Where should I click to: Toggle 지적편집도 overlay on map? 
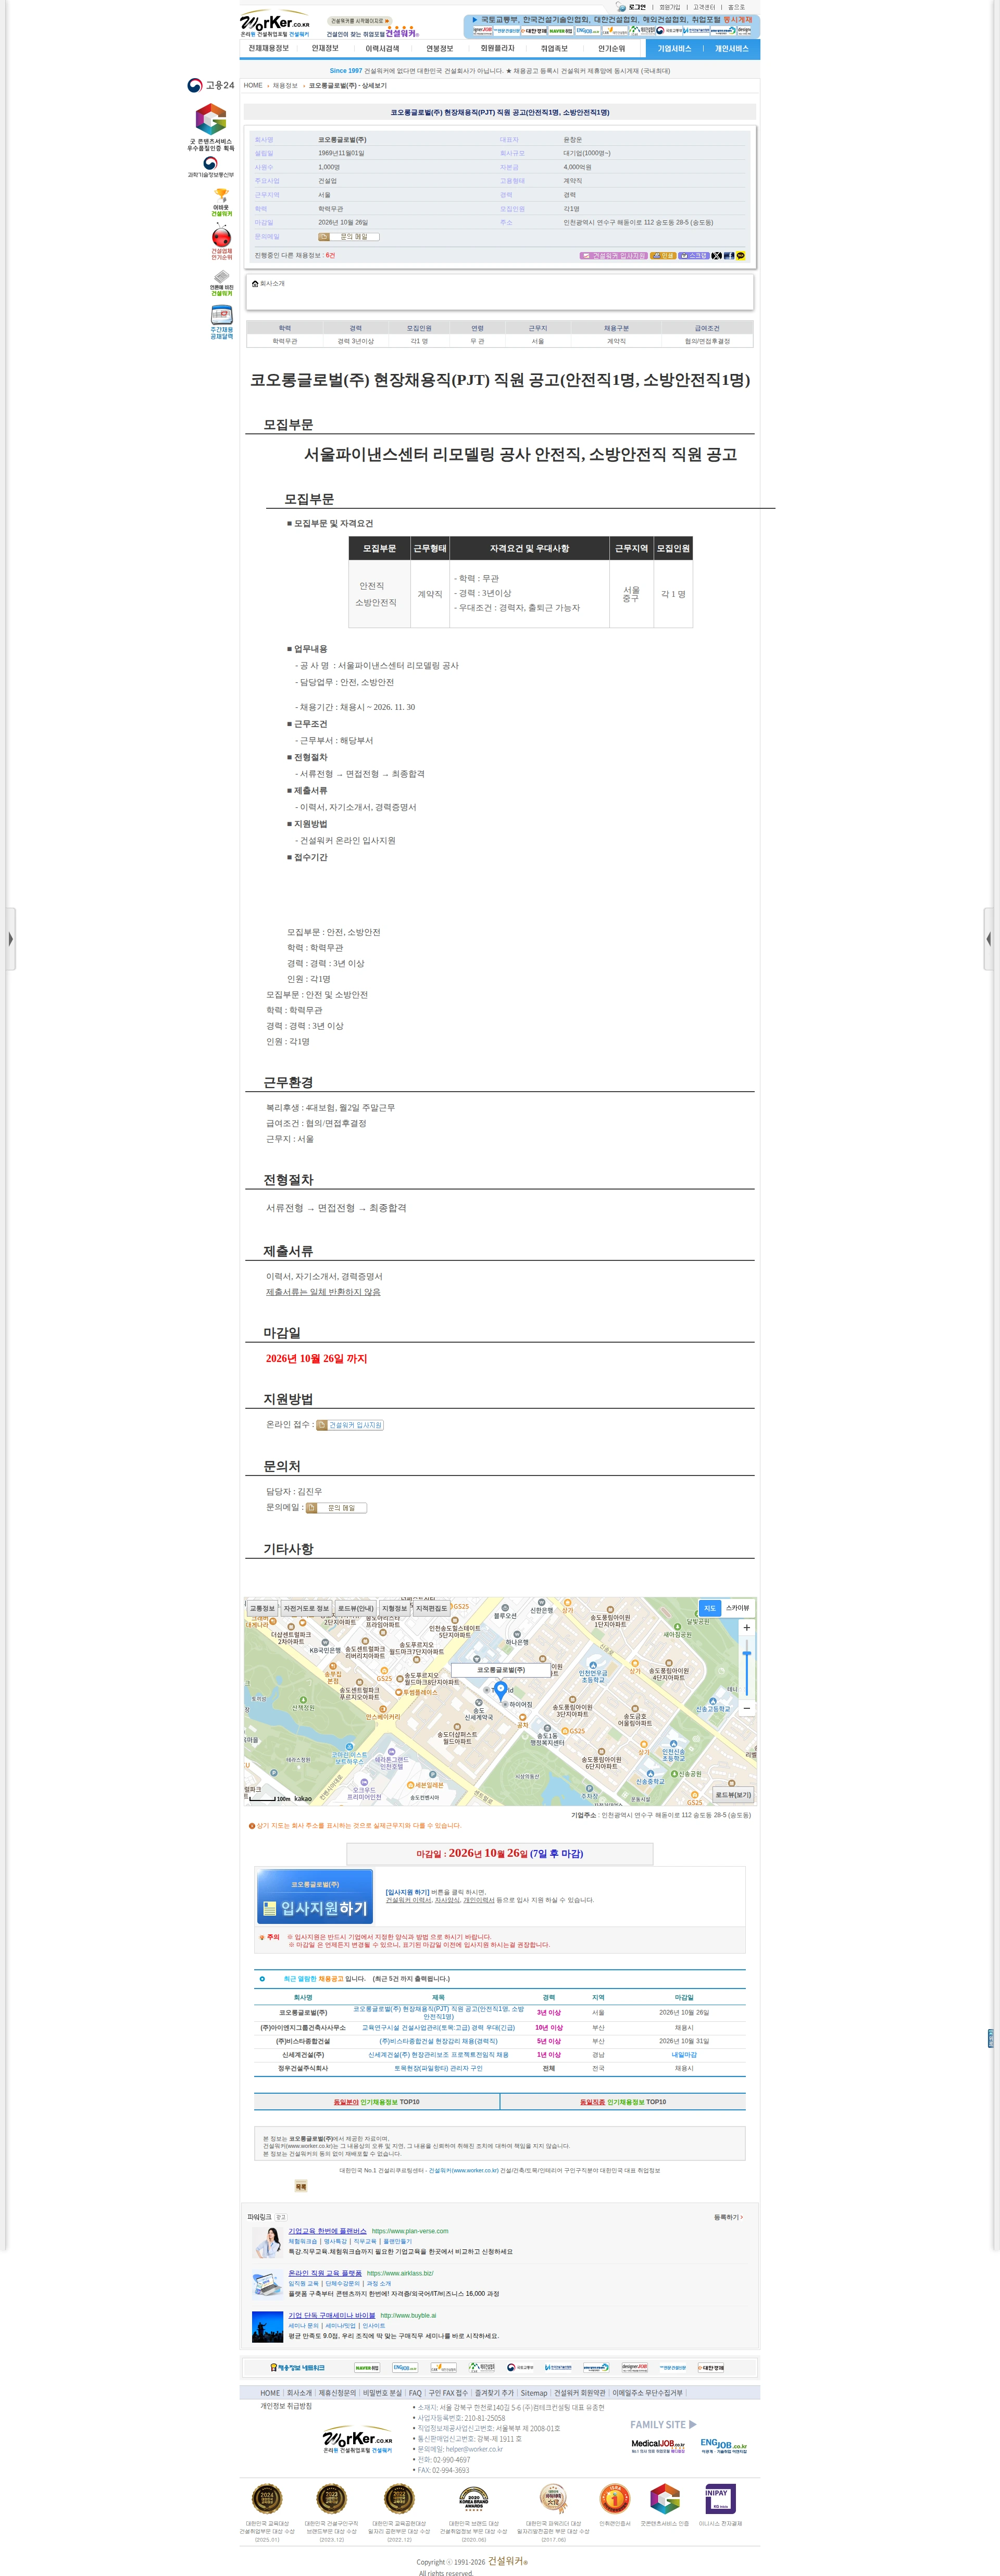(431, 1609)
